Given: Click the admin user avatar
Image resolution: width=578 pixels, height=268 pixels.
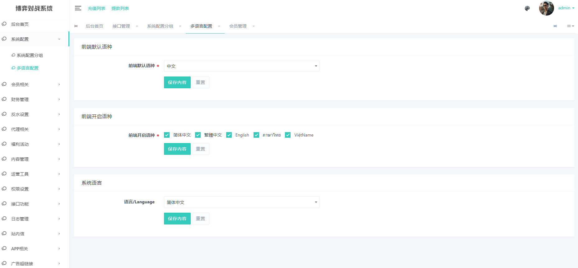Looking at the screenshot, I should 546,8.
